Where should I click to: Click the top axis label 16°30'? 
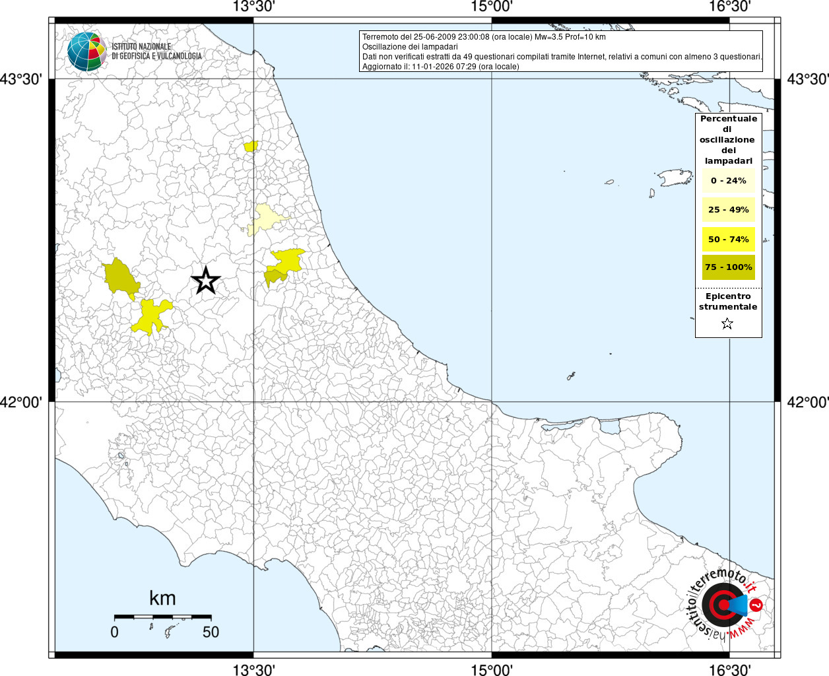(730, 7)
